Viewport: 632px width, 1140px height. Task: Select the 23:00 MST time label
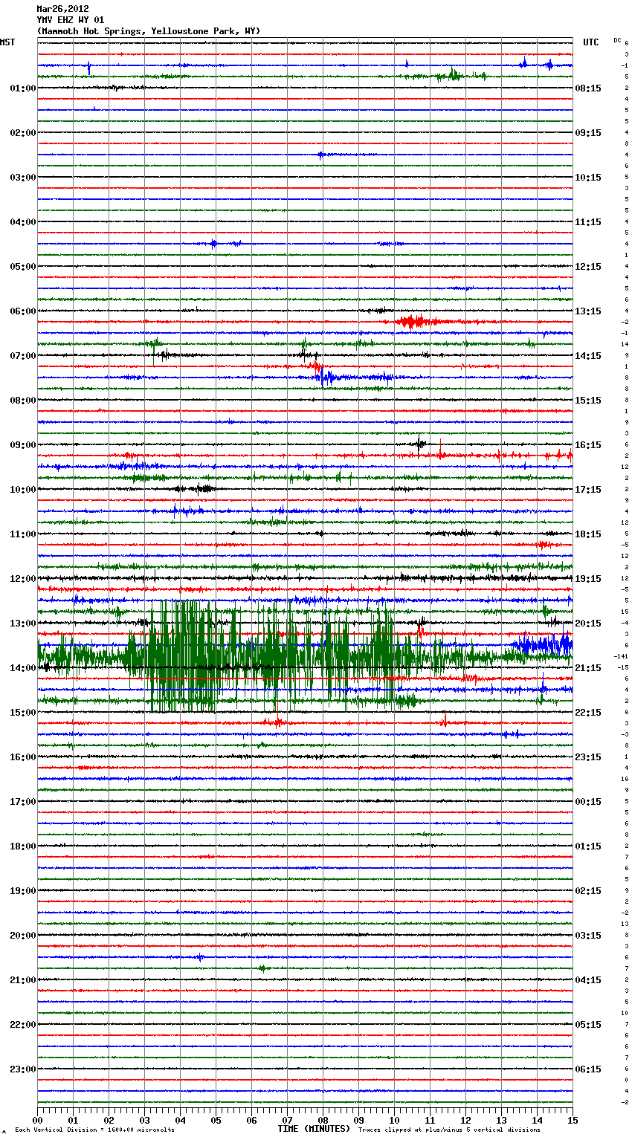pyautogui.click(x=22, y=1069)
